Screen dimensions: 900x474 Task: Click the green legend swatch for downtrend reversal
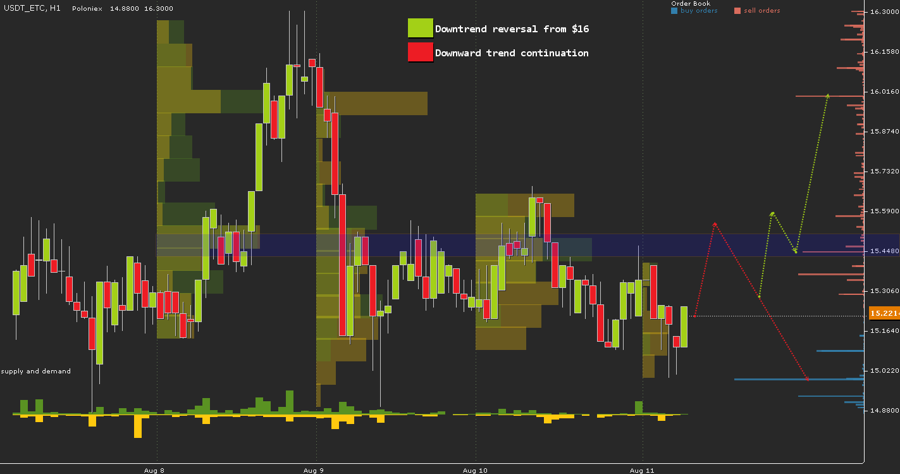420,28
